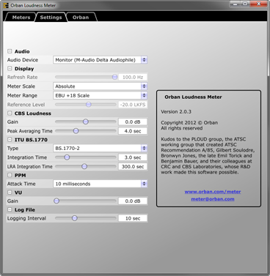Collapse the CBS Loudness section
Image resolution: width=270 pixels, height=276 pixels.
click(x=10, y=113)
